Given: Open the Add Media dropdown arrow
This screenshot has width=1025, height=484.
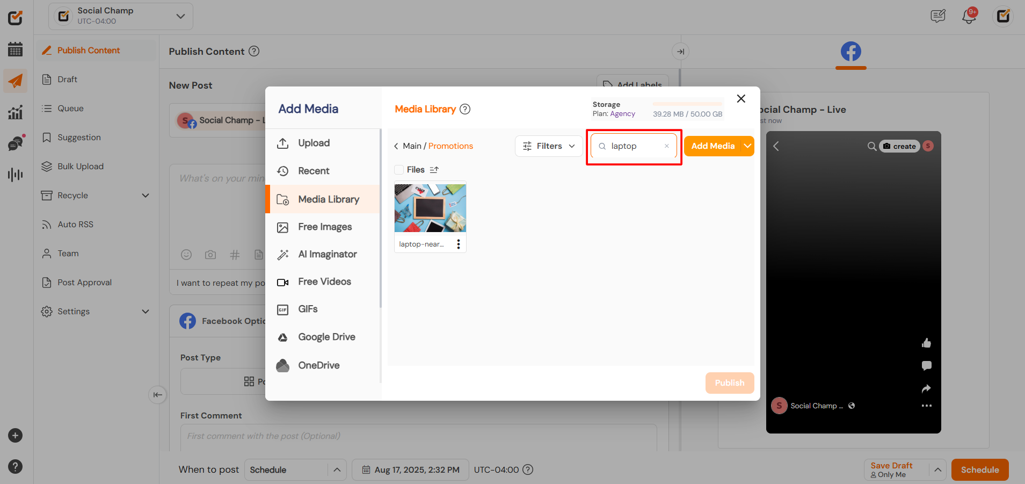Looking at the screenshot, I should (747, 146).
